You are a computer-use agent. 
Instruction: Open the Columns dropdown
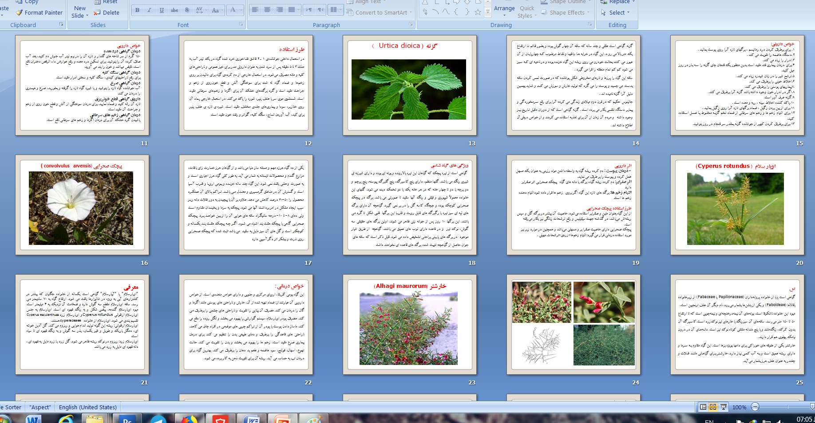[336, 10]
